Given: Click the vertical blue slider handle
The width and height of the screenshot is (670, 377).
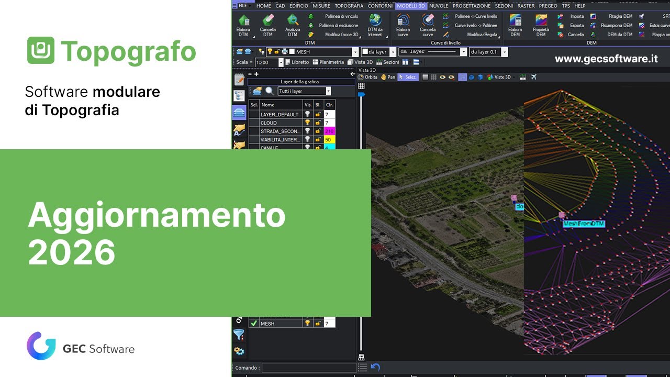Looking at the screenshot, I should click(x=361, y=95).
